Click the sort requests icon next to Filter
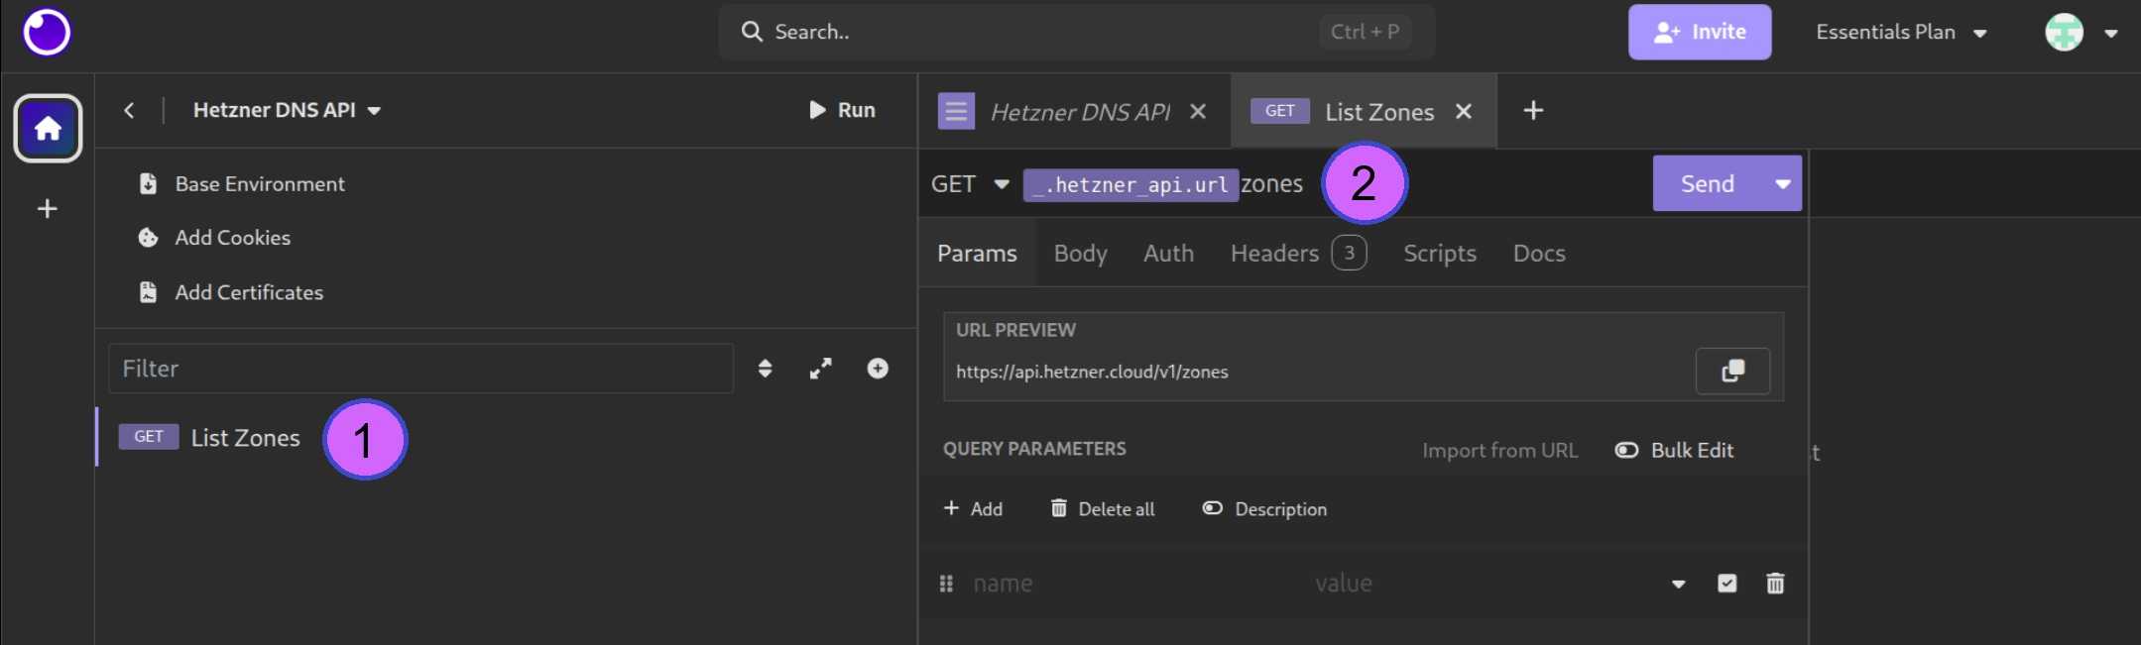This screenshot has height=645, width=2141. click(x=765, y=369)
